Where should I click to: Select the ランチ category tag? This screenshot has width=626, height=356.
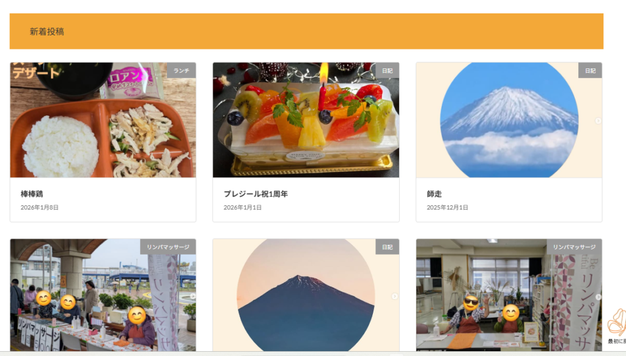pyautogui.click(x=181, y=71)
